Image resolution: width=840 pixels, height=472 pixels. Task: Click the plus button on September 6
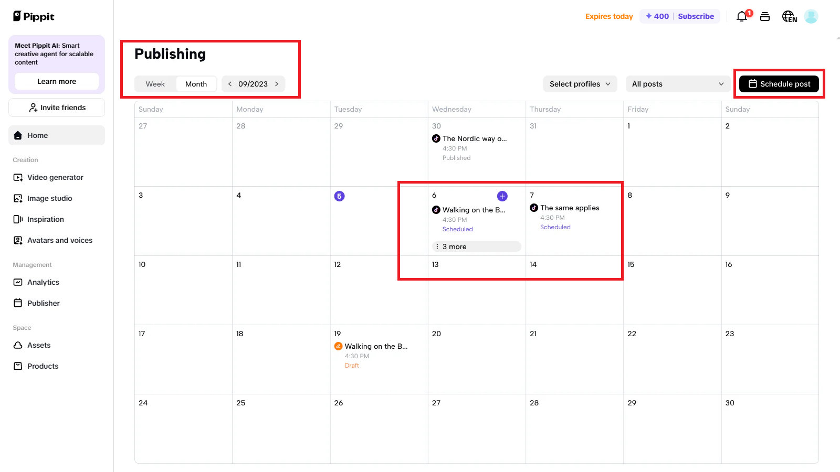pyautogui.click(x=502, y=196)
